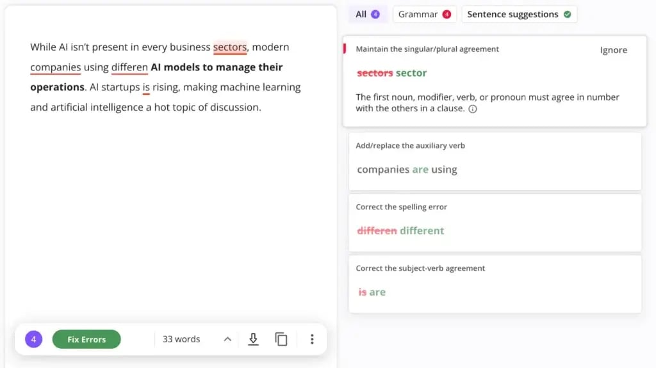Viewport: 656px width, 368px height.
Task: Click the underlined word 'sectors' in text
Action: 229,47
